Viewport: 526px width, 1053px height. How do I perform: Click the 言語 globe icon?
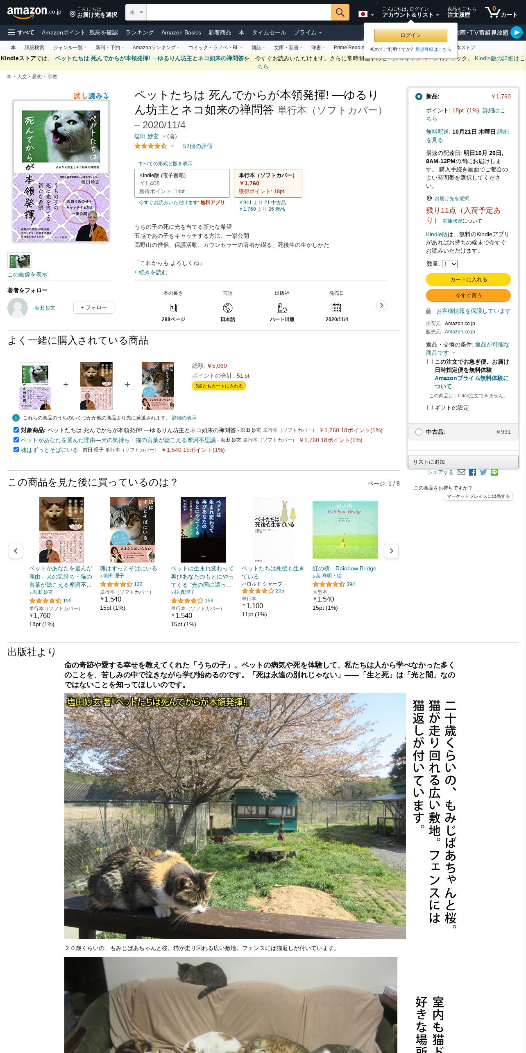228,308
